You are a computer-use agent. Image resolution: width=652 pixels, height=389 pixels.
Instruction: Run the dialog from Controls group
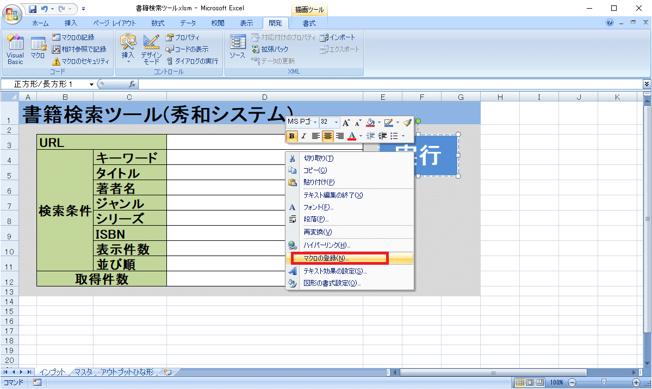(x=192, y=61)
